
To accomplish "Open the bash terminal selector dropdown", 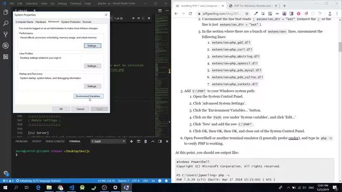I will pyautogui.click(x=108, y=141).
